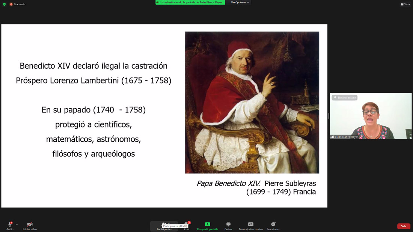Unmute the Audio microphone icon
The image size is (413, 232).
tap(10, 225)
